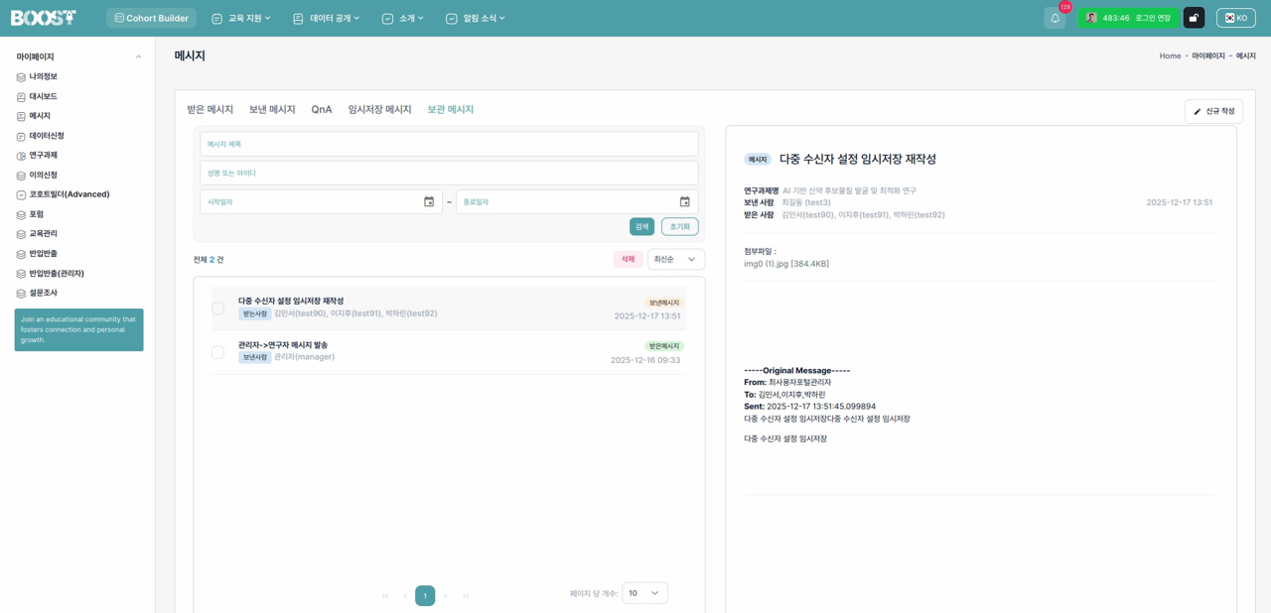Click the list timestamp 2025-12-16 09:33

645,360
